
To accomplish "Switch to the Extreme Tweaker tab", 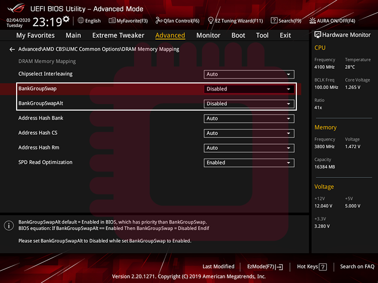I will tap(118, 35).
